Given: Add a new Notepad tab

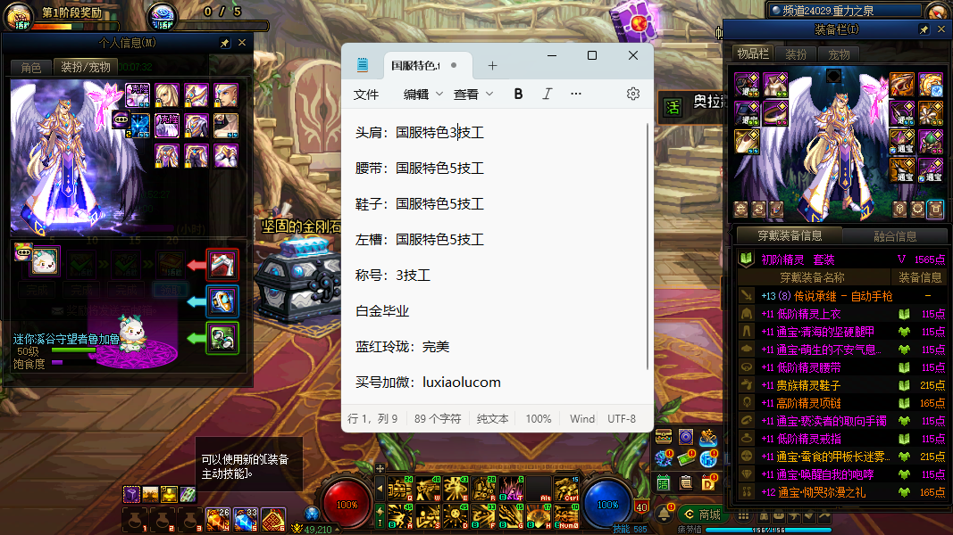Looking at the screenshot, I should pos(492,66).
